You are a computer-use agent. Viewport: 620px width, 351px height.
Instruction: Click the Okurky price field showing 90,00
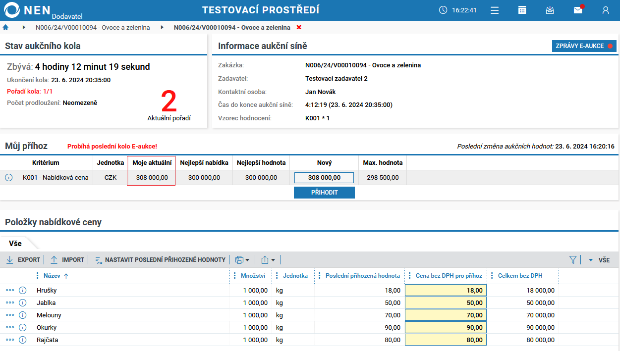tap(446, 327)
